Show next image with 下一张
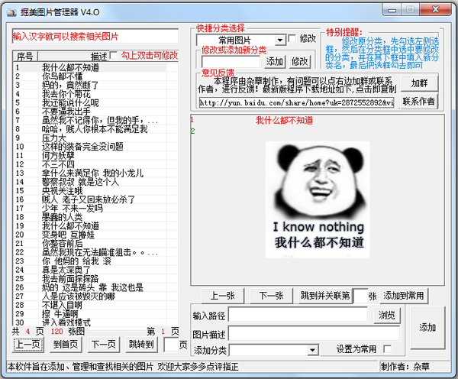Viewport: 458px width, 379px height. 271,296
